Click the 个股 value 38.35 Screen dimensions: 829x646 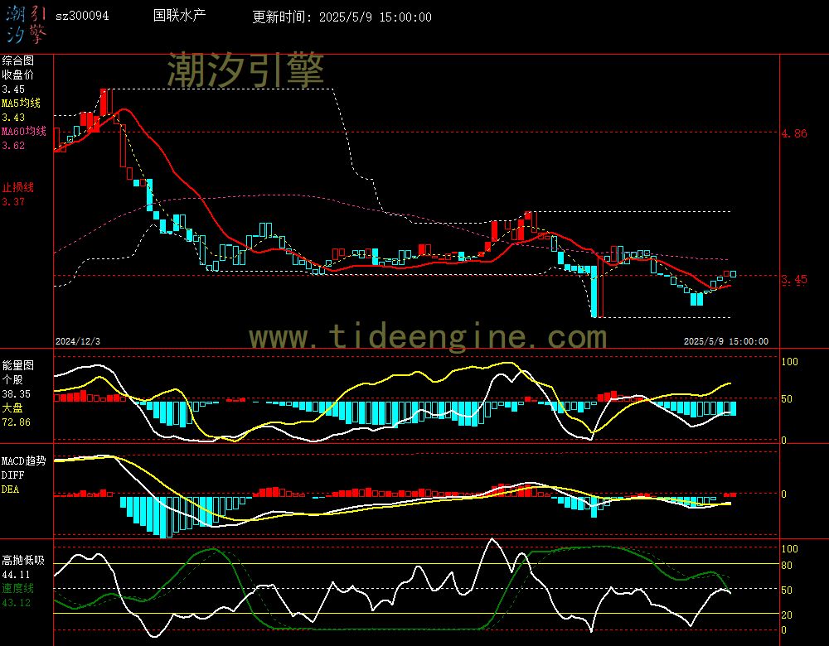pos(16,394)
